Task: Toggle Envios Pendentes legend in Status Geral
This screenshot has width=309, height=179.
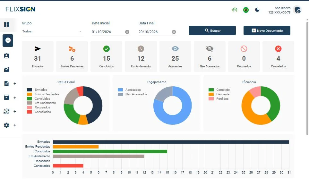Action: click(x=43, y=94)
